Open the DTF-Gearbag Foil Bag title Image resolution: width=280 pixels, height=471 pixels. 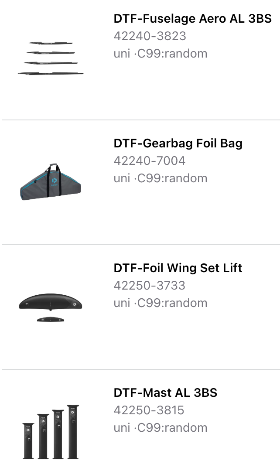[x=178, y=143]
